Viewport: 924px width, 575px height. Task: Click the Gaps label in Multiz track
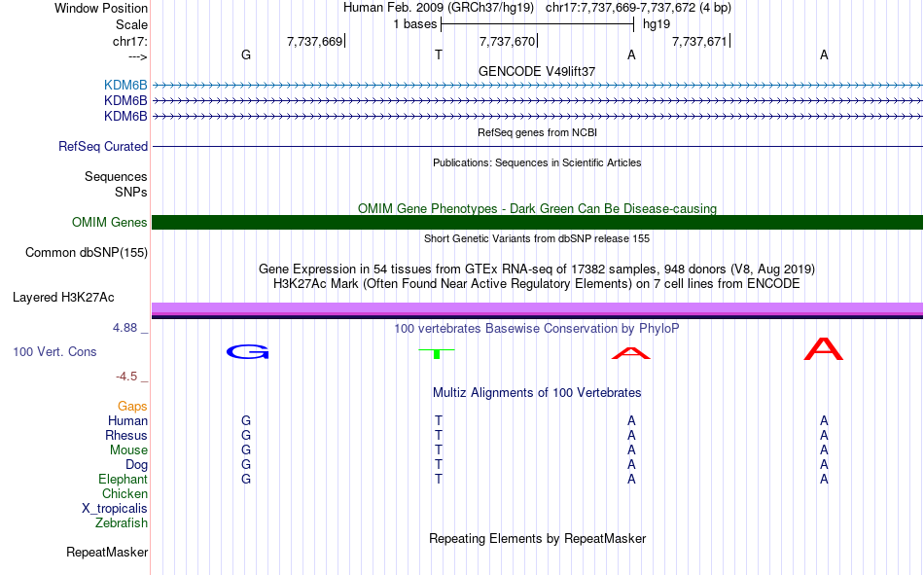[x=132, y=407]
